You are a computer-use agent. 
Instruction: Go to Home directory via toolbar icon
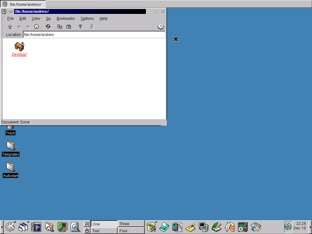(37, 27)
